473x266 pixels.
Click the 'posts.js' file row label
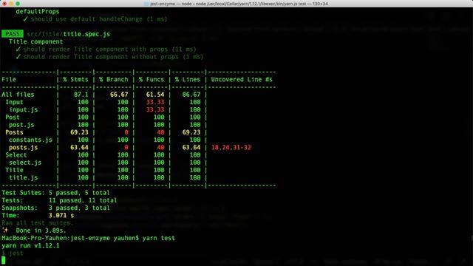pyautogui.click(x=23, y=147)
